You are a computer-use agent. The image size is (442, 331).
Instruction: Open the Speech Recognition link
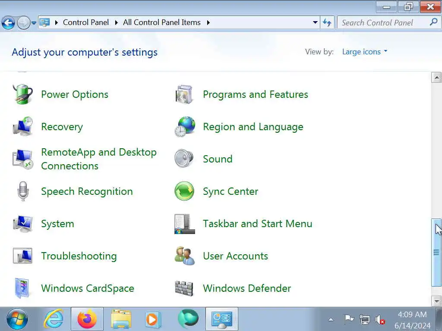point(87,191)
